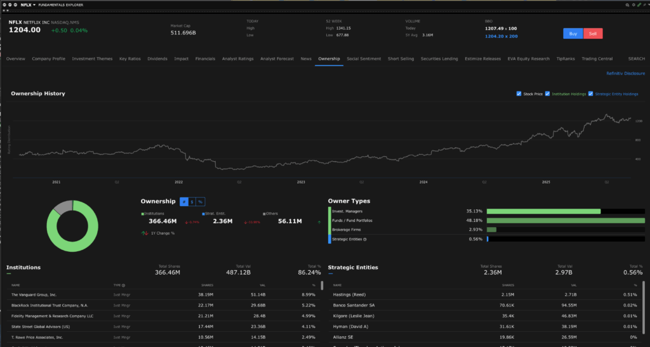Viewport: 650px width, 347px height.
Task: Uncheck the Stock Price checkbox
Action: coord(519,94)
